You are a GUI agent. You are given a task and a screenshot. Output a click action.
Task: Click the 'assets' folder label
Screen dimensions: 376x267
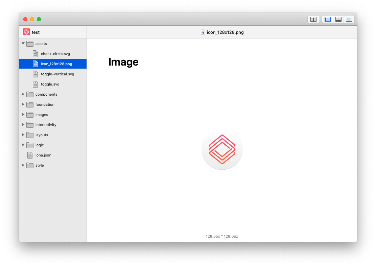[x=41, y=44]
